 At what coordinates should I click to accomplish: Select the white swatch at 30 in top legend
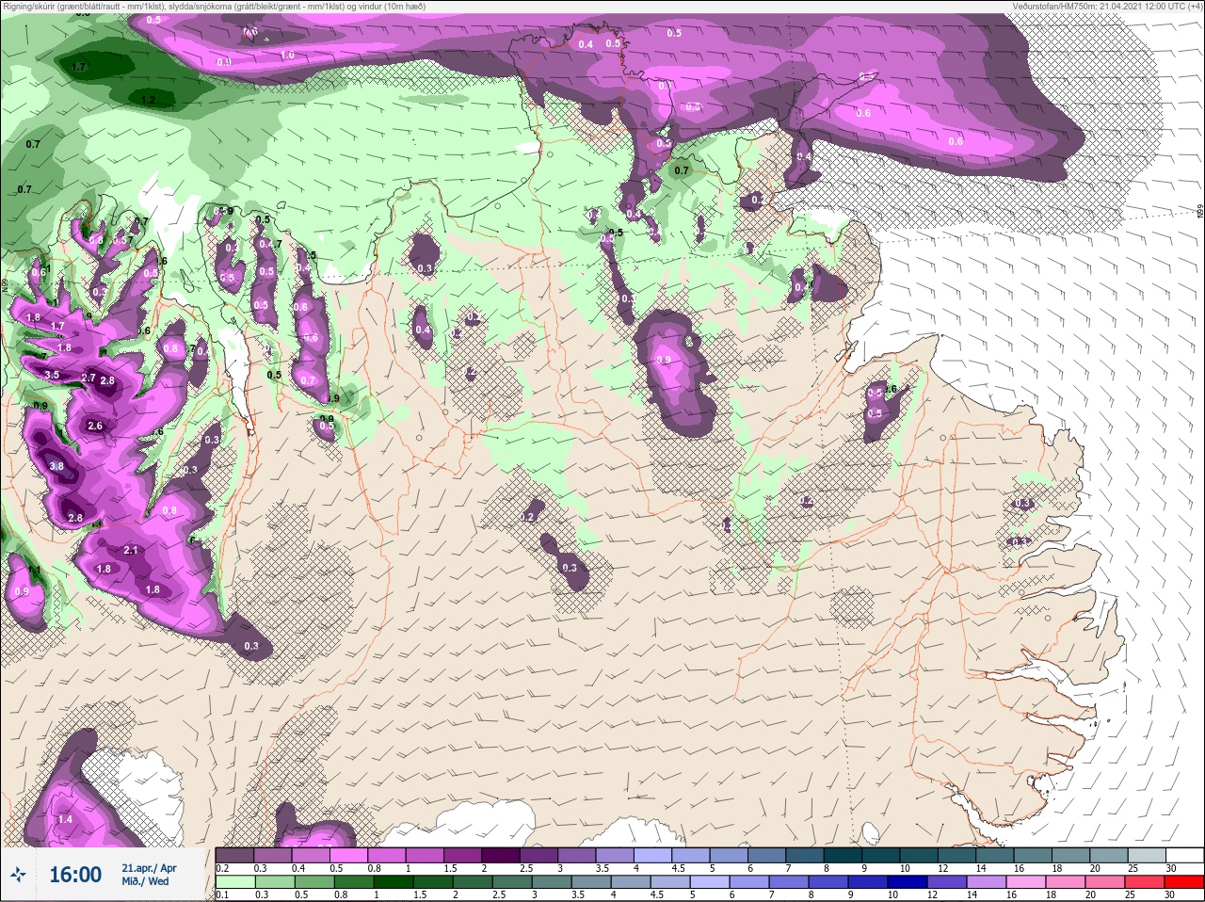(x=1184, y=854)
